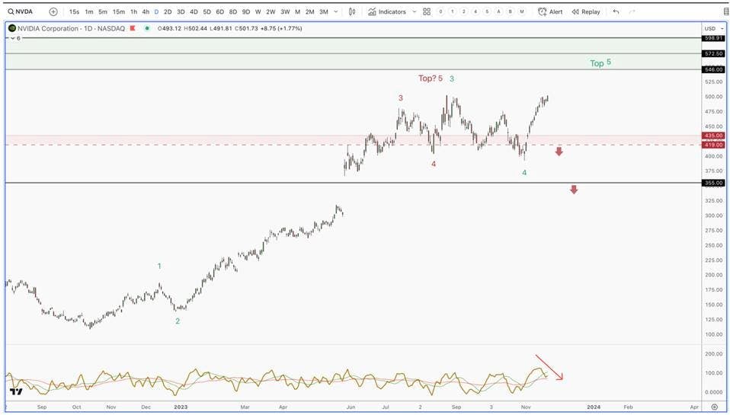Click the 355.00 price label
The image size is (730, 415).
tap(714, 184)
